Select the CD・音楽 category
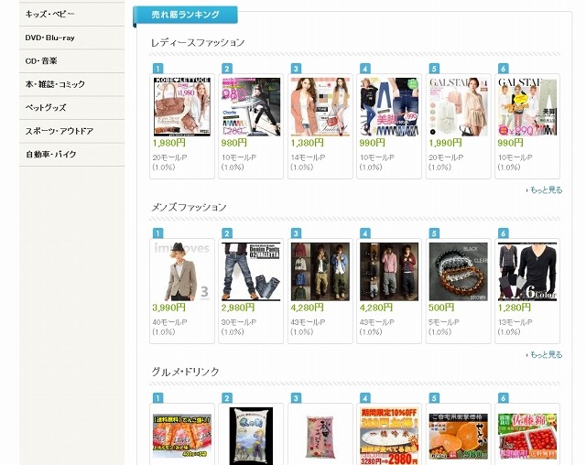This screenshot has height=465, width=586. [x=71, y=61]
